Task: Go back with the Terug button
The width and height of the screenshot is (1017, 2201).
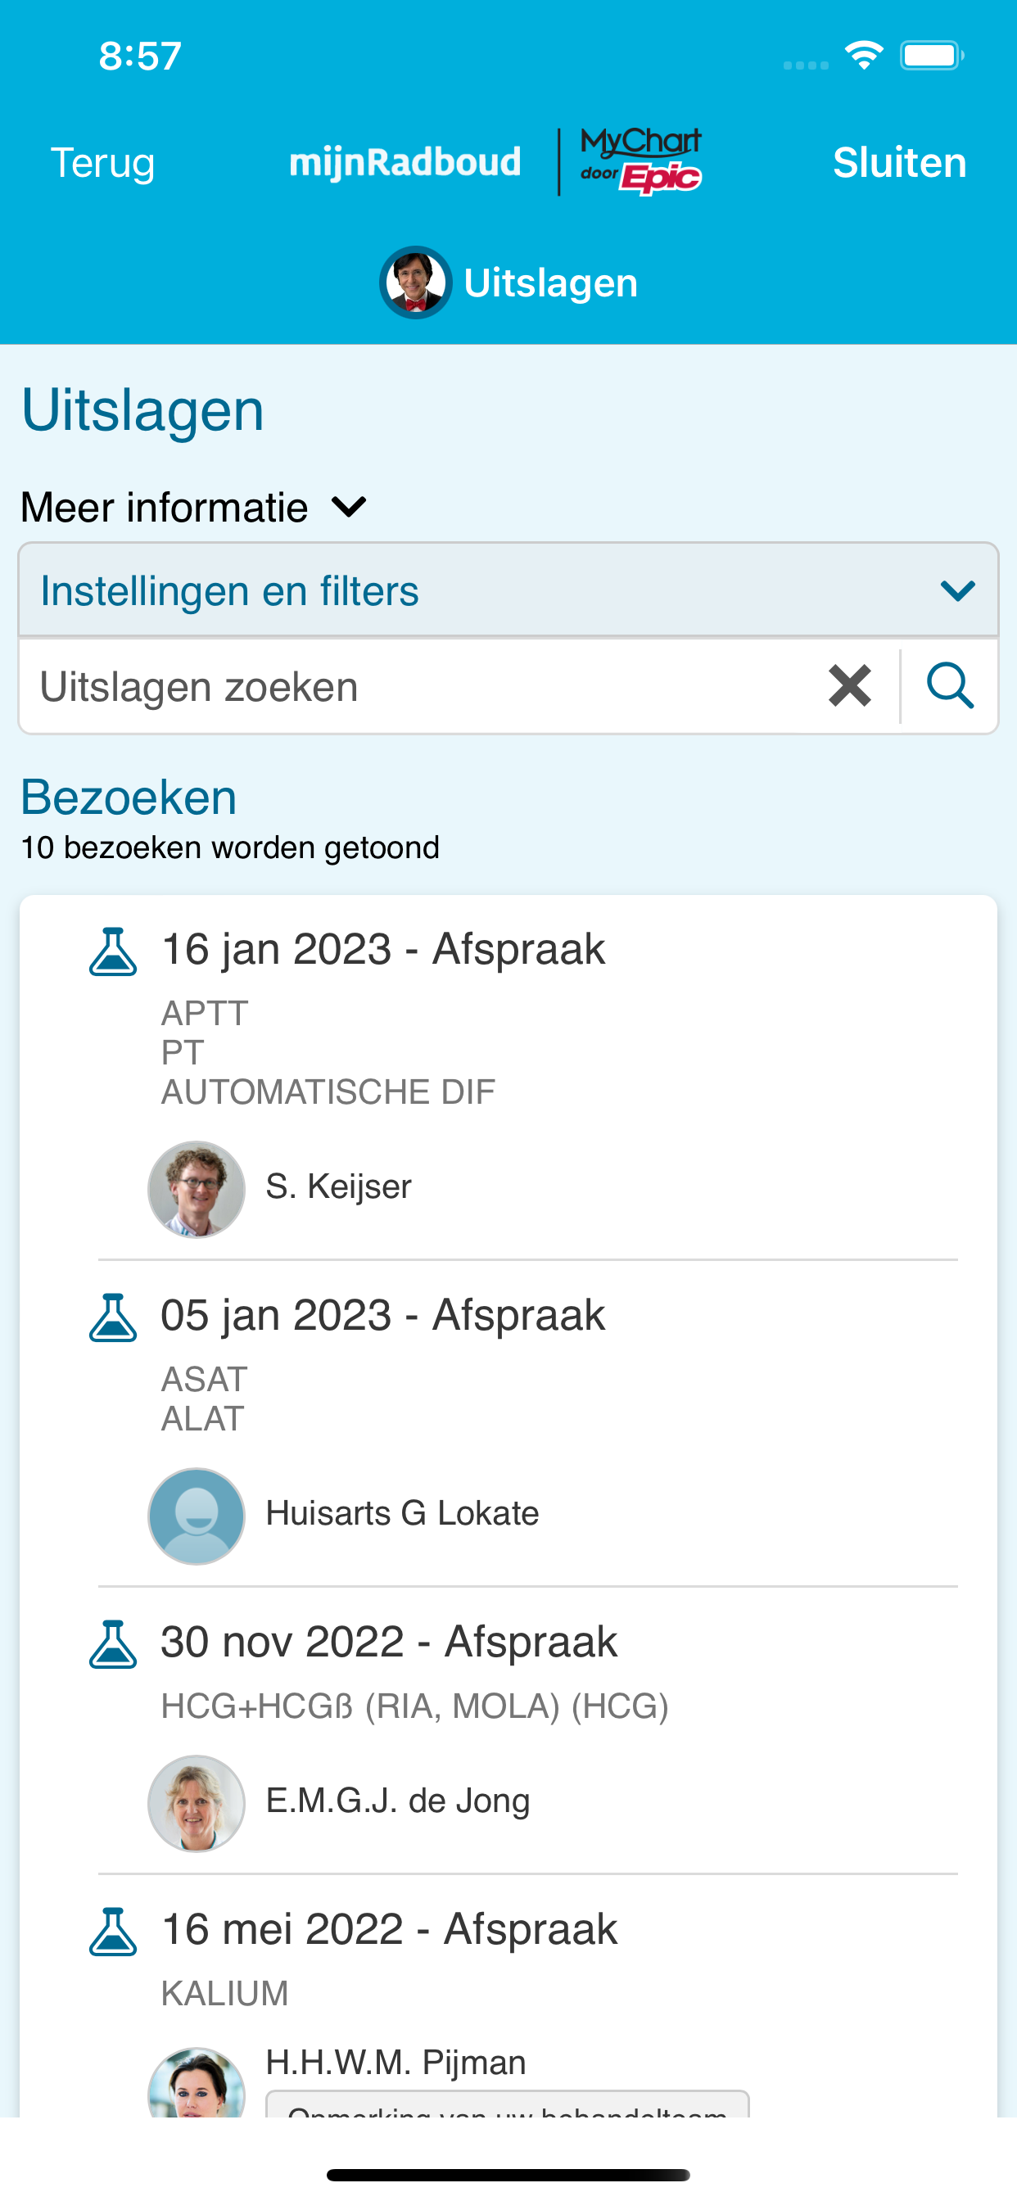Action: pos(102,162)
